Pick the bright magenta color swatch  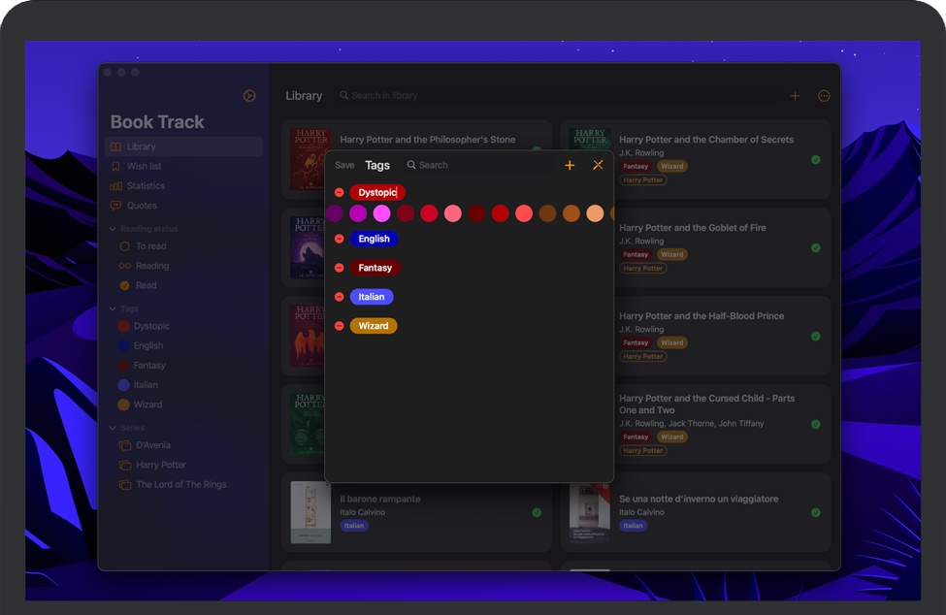pos(381,213)
